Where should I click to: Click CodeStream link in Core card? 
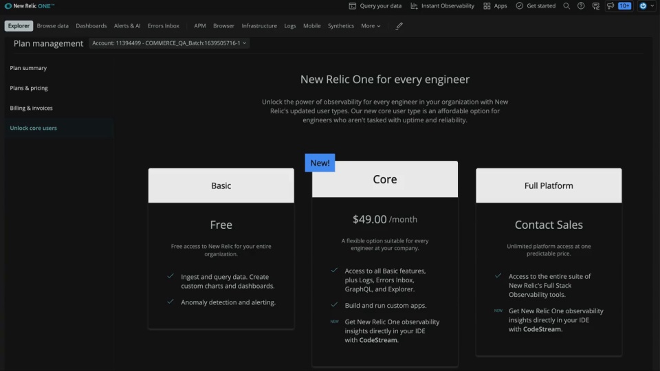[x=377, y=340]
